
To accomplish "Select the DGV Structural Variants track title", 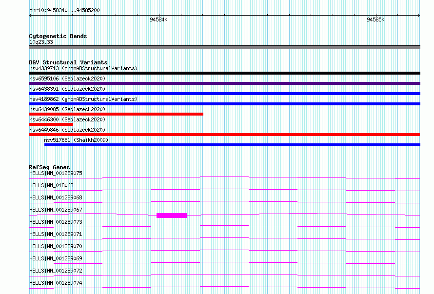I will (x=68, y=62).
